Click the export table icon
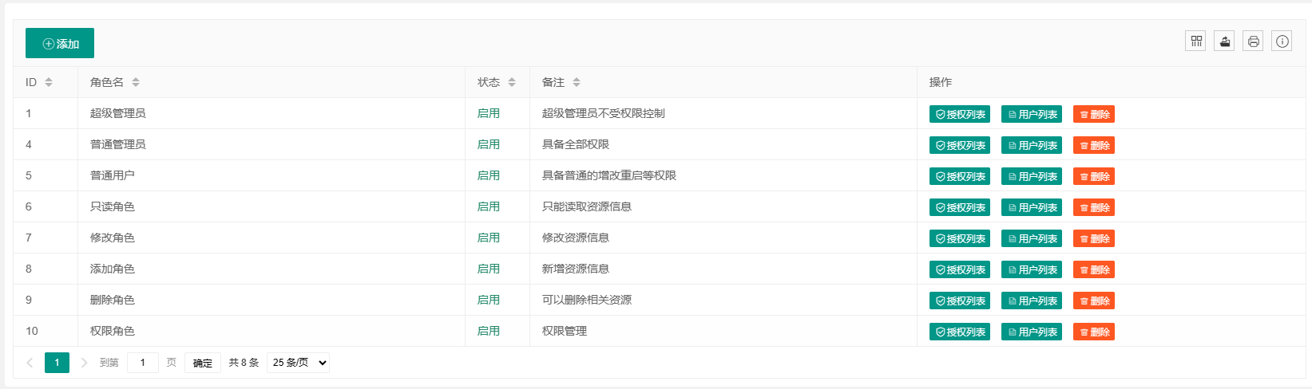1312x389 pixels. pos(1224,41)
